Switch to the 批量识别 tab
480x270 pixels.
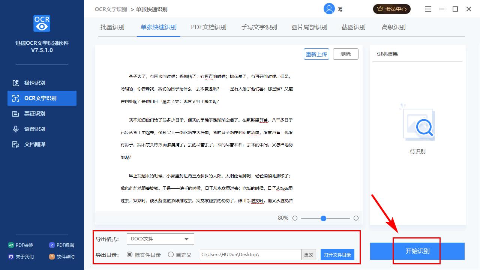coord(113,27)
